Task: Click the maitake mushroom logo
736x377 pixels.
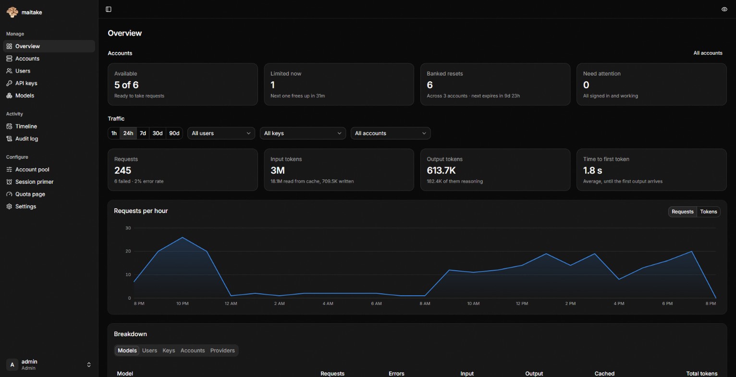Action: pos(12,12)
